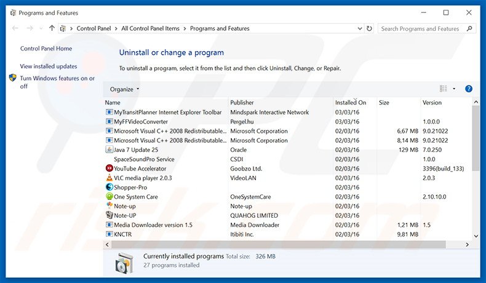Navigate forward with the forward arrow
Viewport: 486px width, 283px height.
(30, 28)
